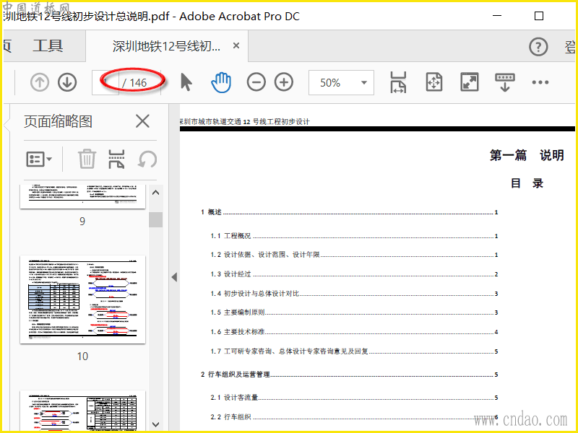
Task: Open the 工具 tab
Action: [x=48, y=46]
